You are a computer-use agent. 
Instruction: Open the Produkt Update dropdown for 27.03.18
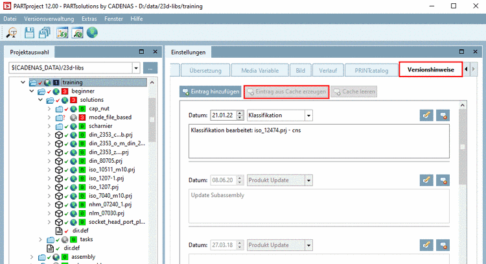coord(308,245)
